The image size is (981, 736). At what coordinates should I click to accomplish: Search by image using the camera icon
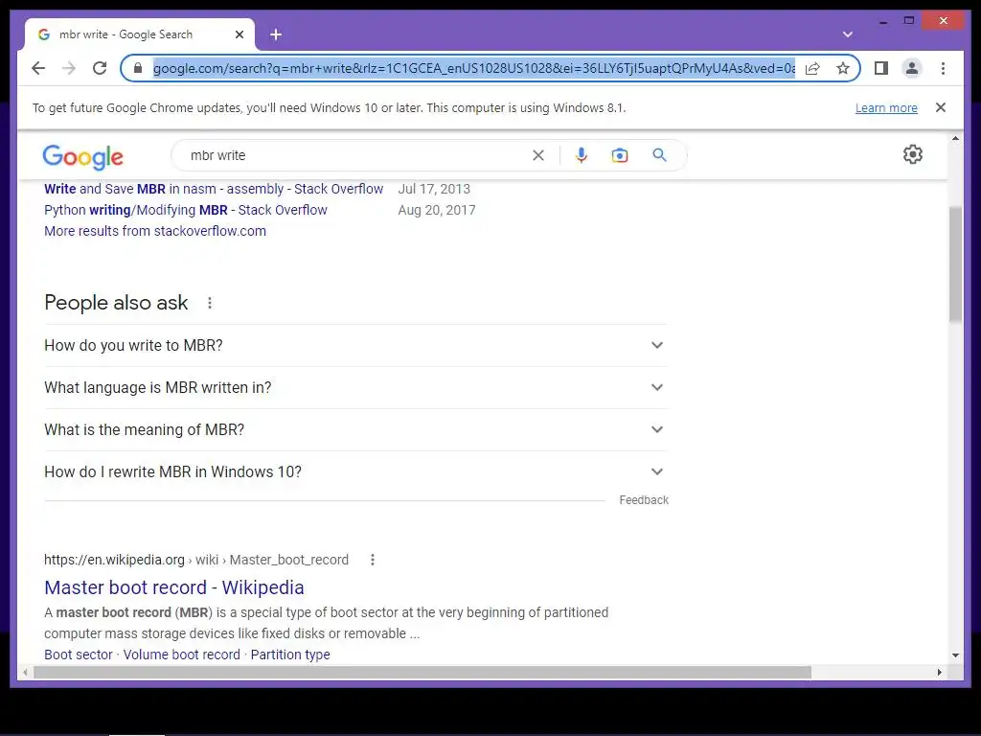[x=620, y=155]
